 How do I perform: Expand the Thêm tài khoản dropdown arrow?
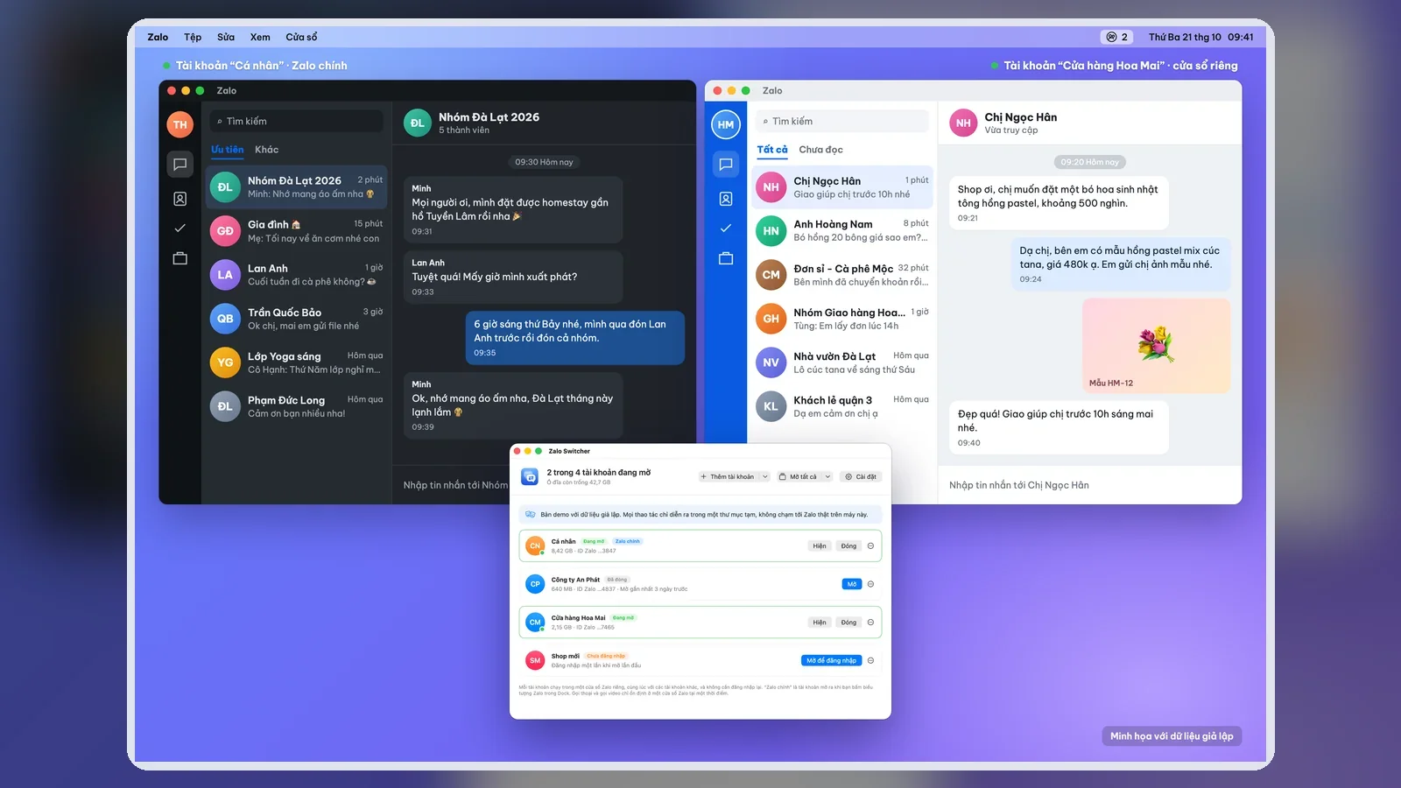[x=764, y=477]
